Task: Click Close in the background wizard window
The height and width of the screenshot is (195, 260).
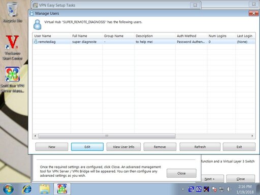Action: [x=241, y=179]
